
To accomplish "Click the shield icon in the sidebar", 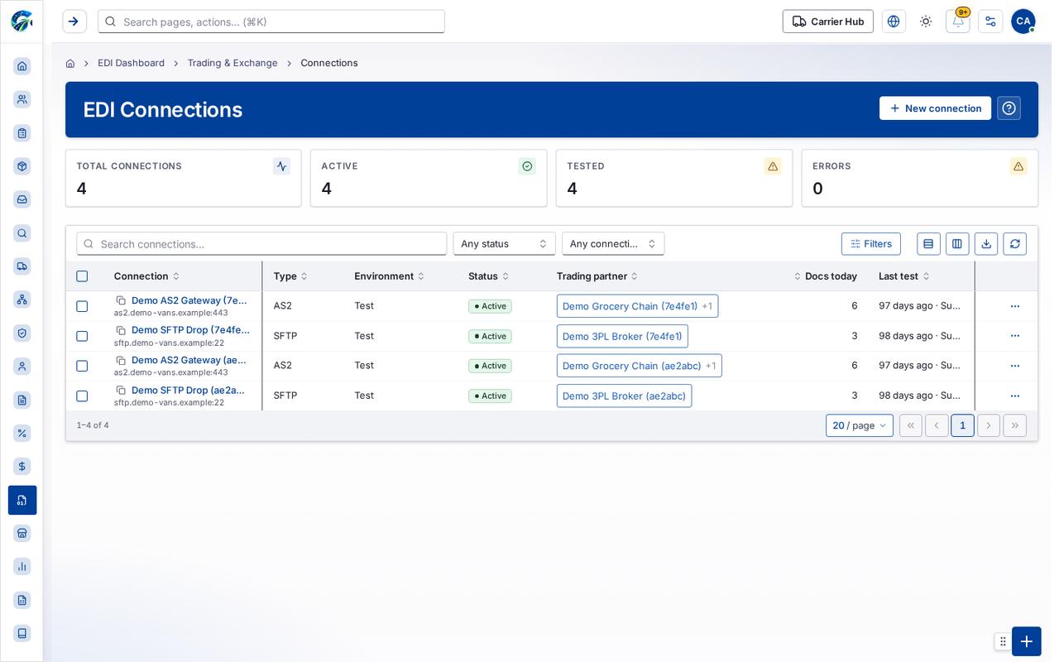I will tap(22, 333).
